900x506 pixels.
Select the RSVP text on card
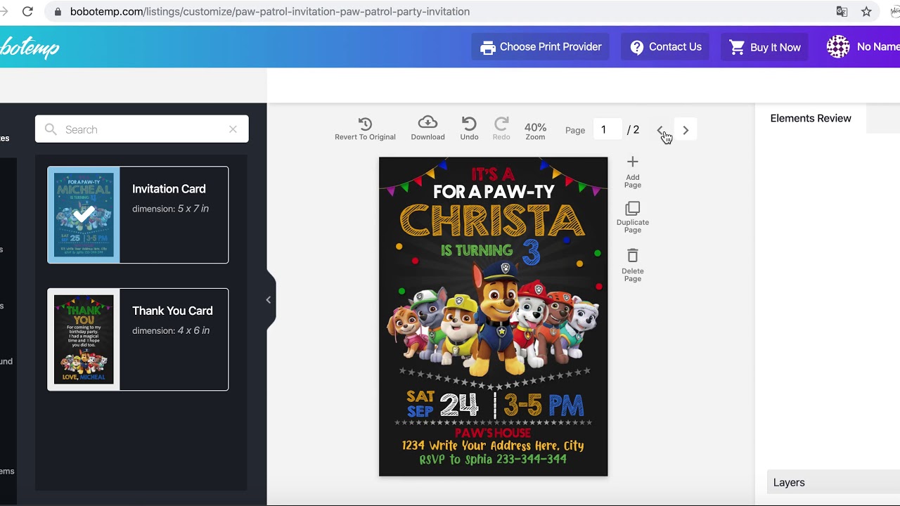[x=493, y=459]
